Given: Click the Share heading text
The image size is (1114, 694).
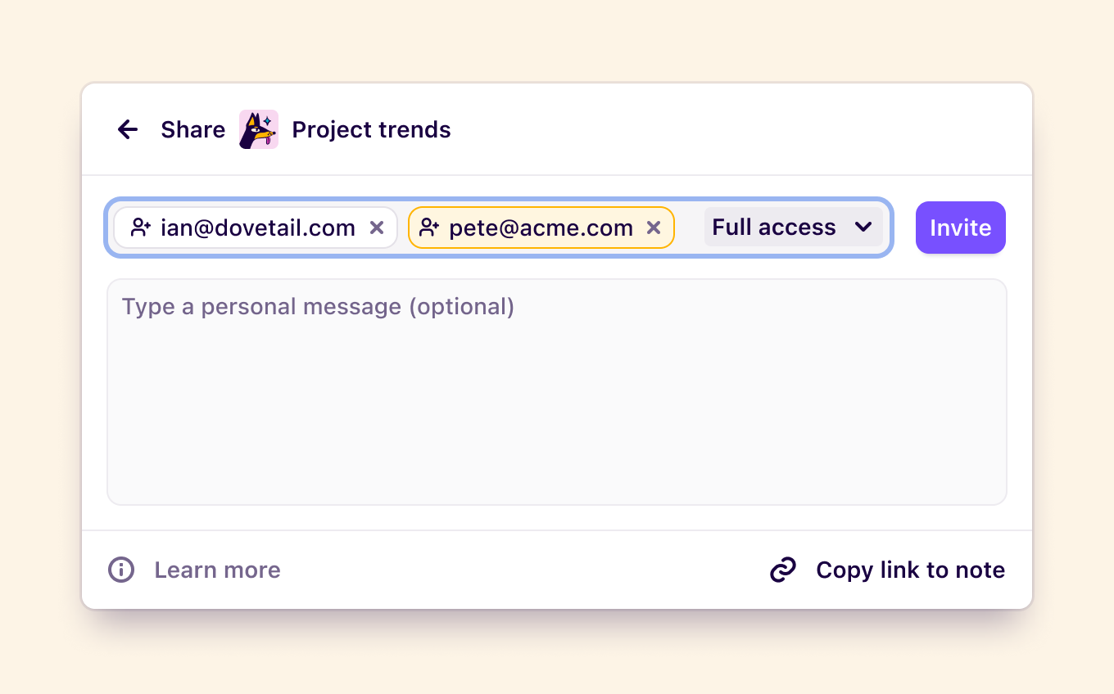Looking at the screenshot, I should [192, 129].
